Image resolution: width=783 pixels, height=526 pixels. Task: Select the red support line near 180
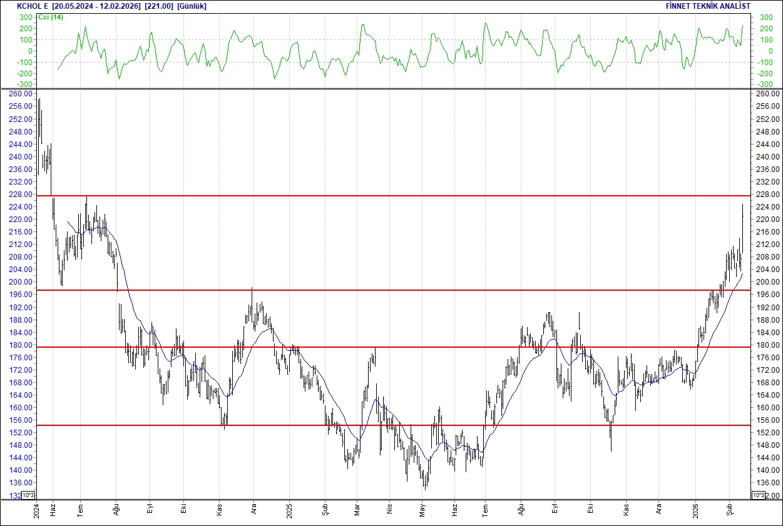[x=376, y=346]
